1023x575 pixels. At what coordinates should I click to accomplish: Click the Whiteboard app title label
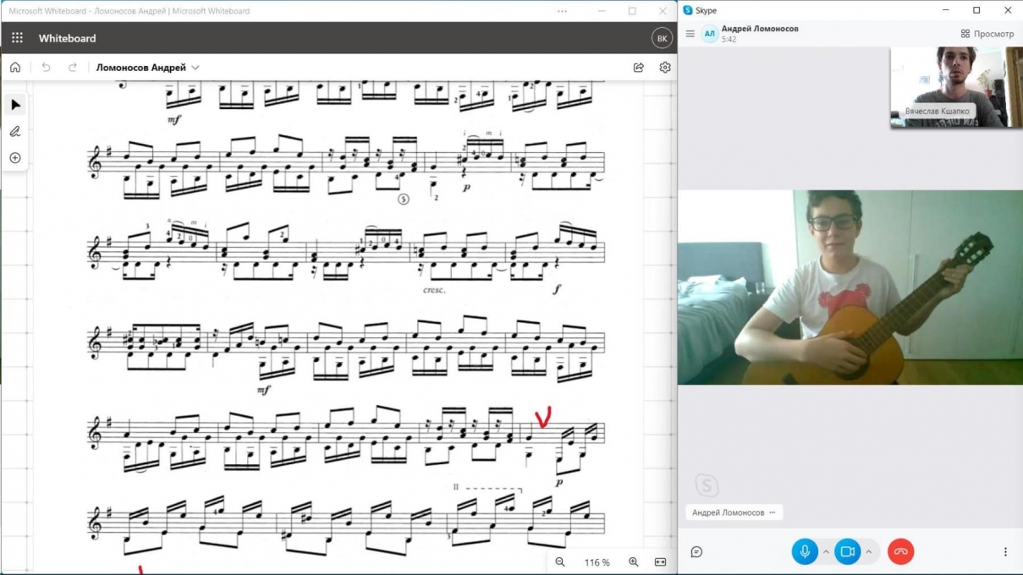click(x=68, y=38)
